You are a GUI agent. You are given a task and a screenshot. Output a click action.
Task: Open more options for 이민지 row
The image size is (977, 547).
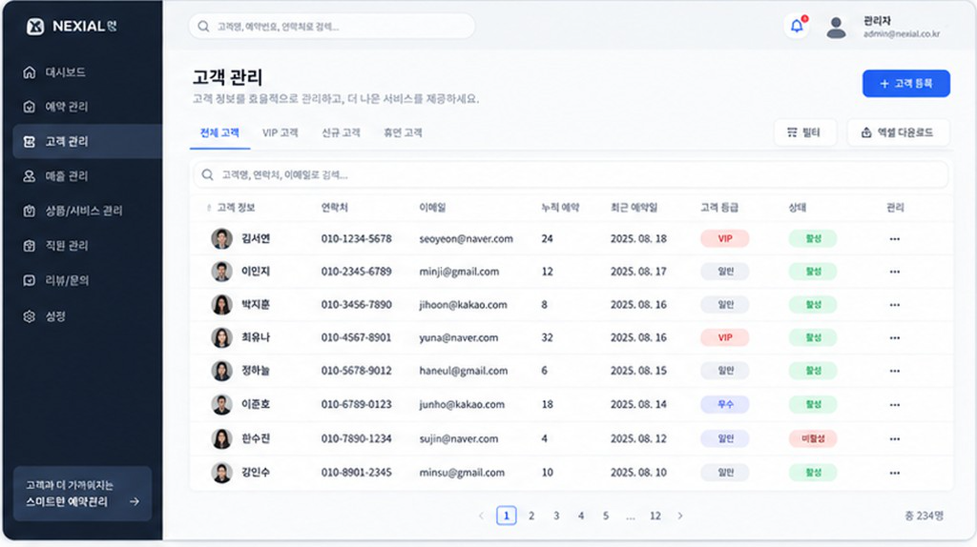click(894, 272)
